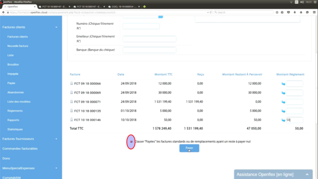
Task: Click the Payer button
Action: tap(189, 148)
